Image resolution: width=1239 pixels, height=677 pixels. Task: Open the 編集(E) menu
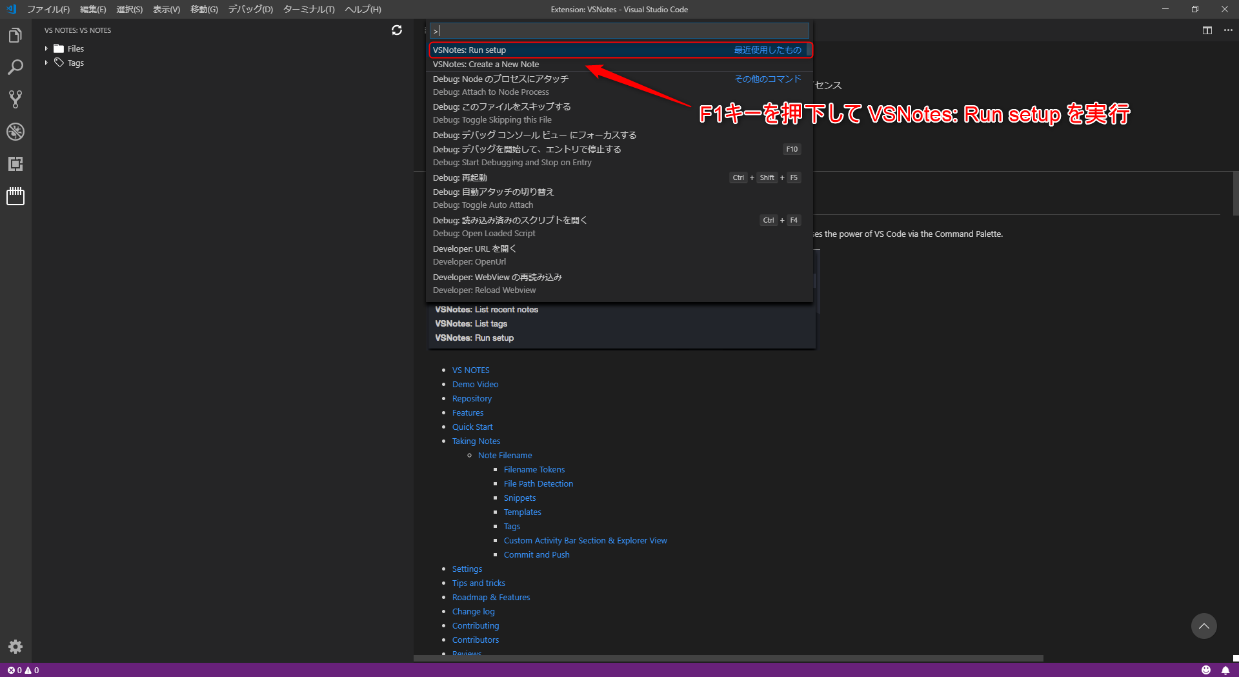click(x=93, y=9)
